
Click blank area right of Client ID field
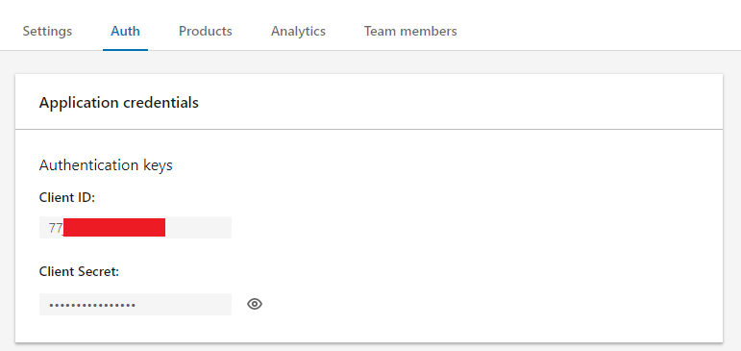tap(473, 228)
